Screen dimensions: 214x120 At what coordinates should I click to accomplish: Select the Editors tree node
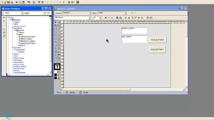point(16,54)
